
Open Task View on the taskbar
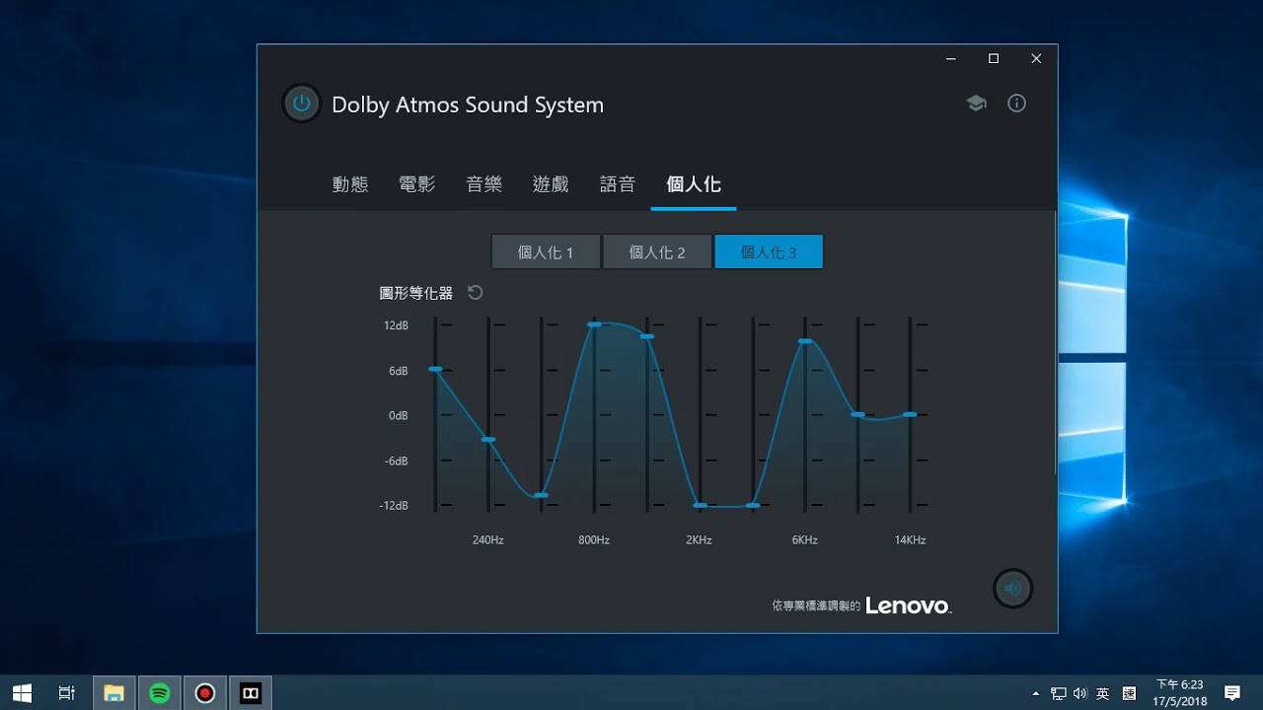[67, 693]
